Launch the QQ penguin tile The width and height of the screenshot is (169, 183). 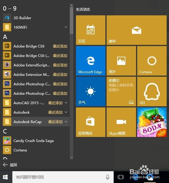(152, 91)
